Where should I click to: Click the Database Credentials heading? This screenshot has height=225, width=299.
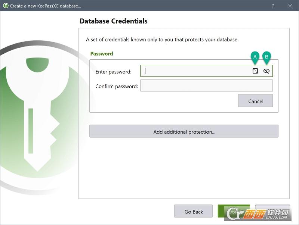click(x=114, y=21)
